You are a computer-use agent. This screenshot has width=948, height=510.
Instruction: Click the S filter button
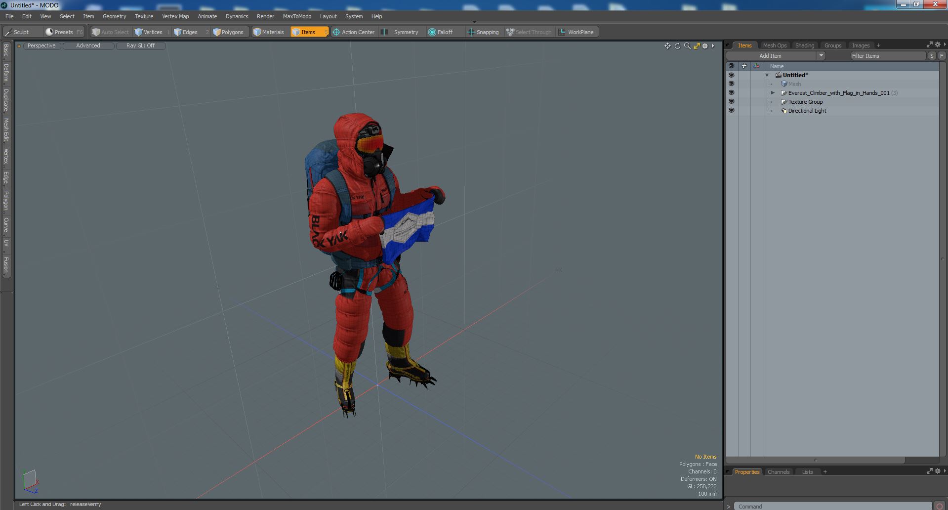(932, 56)
